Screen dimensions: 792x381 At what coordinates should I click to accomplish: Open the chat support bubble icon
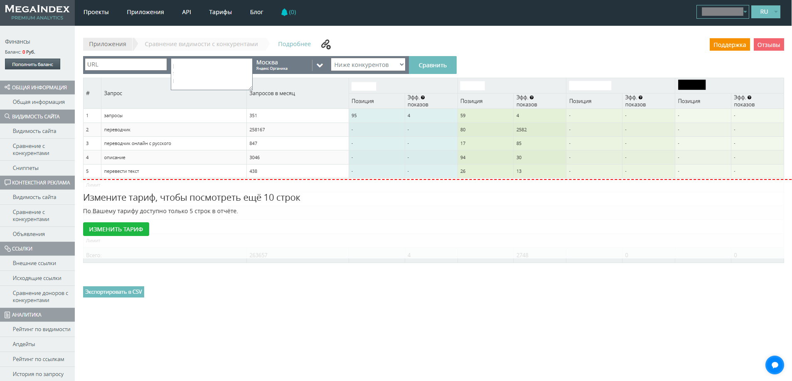775,365
